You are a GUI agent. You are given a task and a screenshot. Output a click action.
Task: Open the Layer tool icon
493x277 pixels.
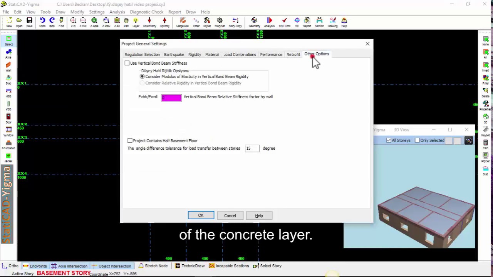136,22
